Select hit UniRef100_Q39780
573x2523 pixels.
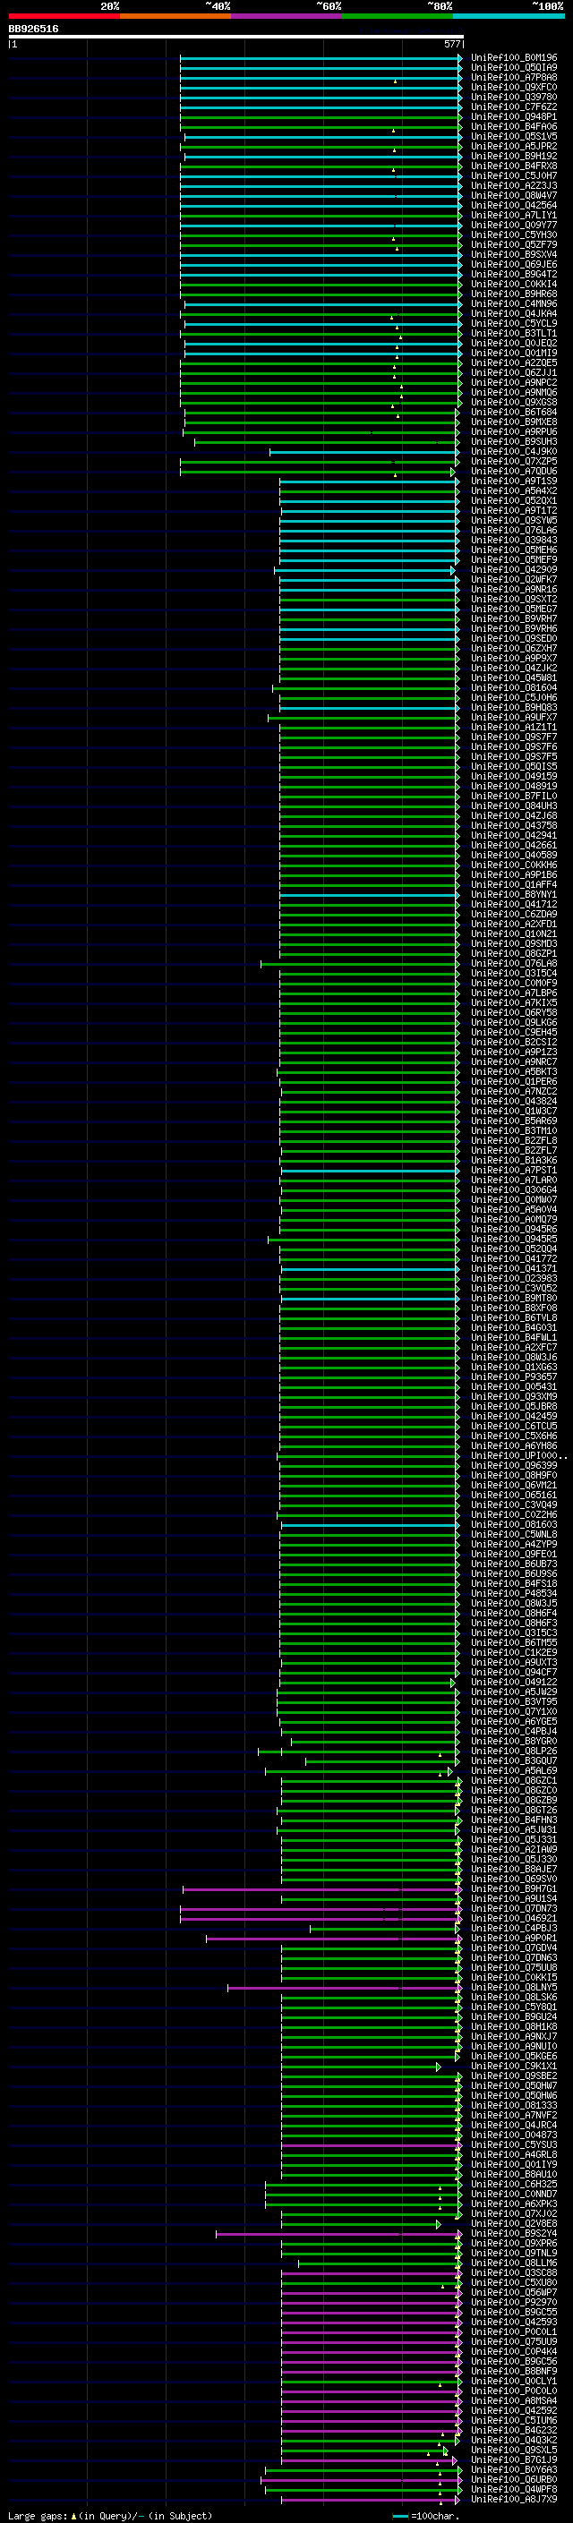[514, 97]
